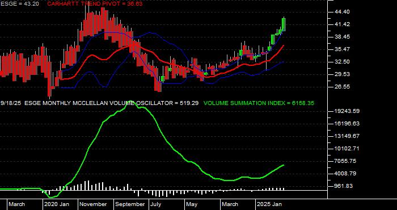Viewport: 397px width, 210px height.
Task: Click the 41.42 price axis value
Action: tap(342, 24)
